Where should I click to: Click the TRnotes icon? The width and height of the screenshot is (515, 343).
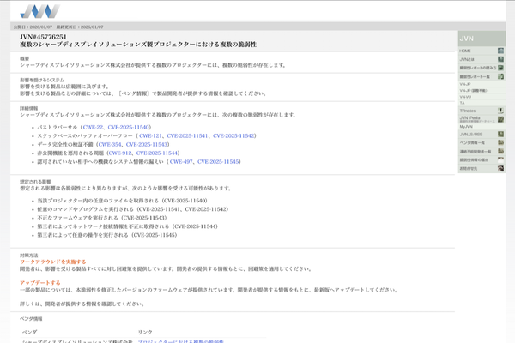click(500, 111)
